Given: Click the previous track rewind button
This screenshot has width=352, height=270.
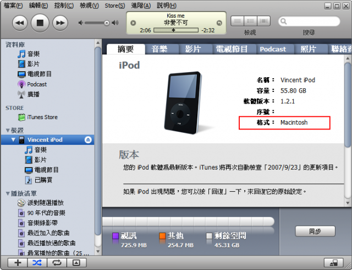Looking at the screenshot, I should pyautogui.click(x=20, y=23).
